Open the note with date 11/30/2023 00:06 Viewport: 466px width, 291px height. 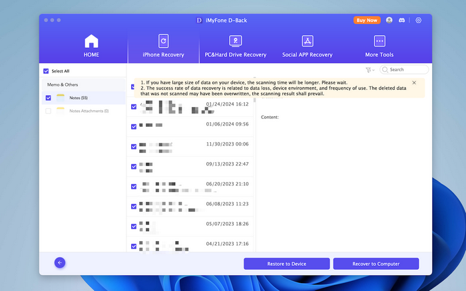(190, 147)
